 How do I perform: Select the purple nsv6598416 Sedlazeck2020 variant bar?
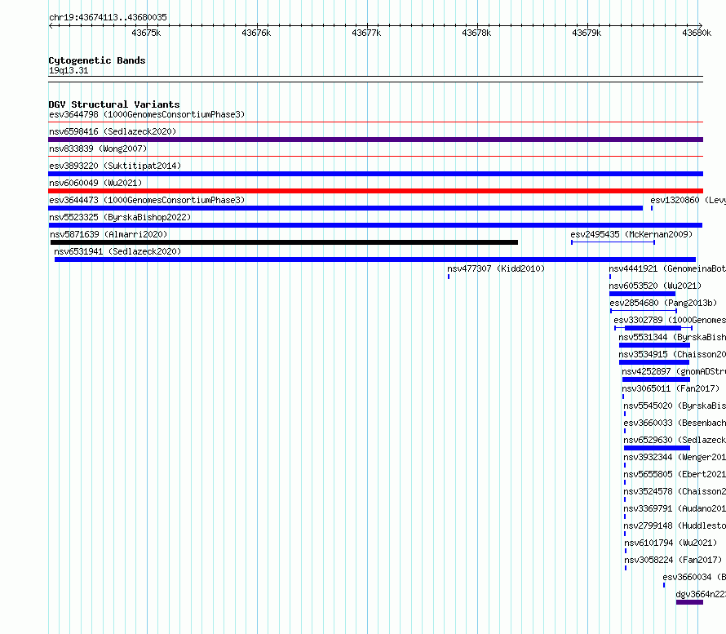pyautogui.click(x=375, y=140)
